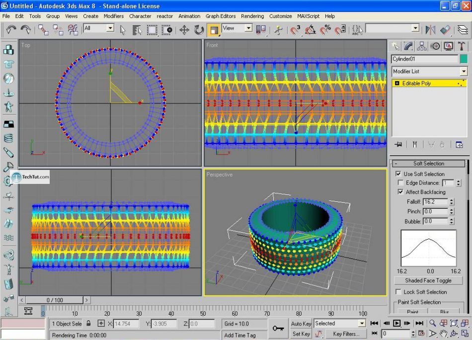Open the Graph Editors menu

(221, 16)
